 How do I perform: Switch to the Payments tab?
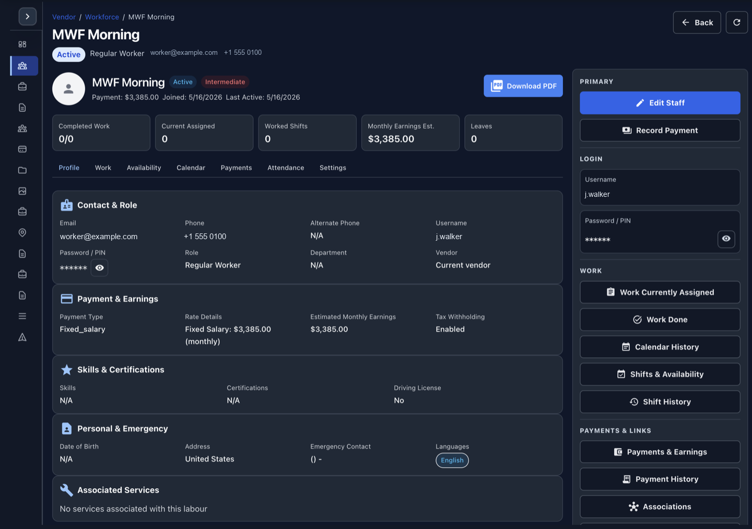click(236, 168)
